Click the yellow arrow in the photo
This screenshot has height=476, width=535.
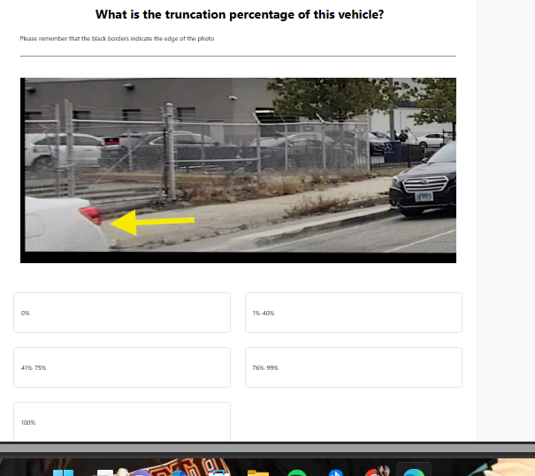(x=152, y=223)
